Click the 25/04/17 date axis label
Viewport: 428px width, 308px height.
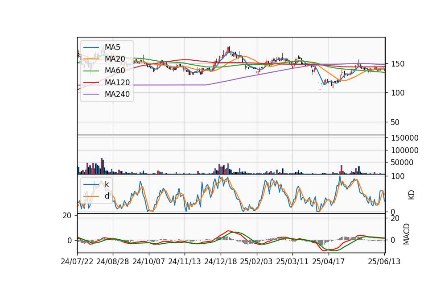click(329, 262)
